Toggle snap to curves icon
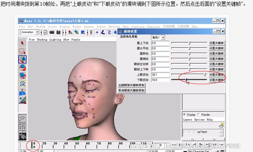This screenshot has height=152, width=253. (x=103, y=32)
